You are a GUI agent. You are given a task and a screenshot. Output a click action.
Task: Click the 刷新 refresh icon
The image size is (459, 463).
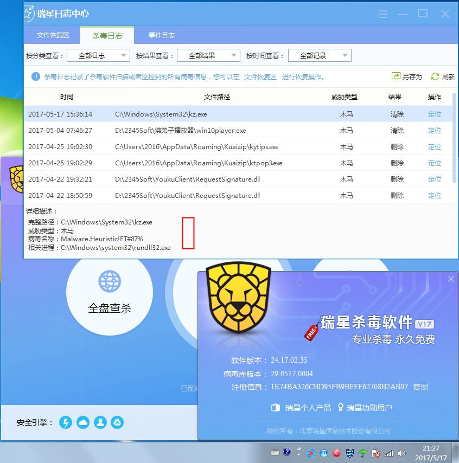435,76
